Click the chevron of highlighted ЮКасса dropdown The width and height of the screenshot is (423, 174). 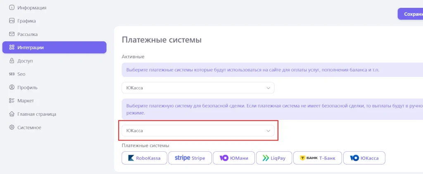(268, 131)
